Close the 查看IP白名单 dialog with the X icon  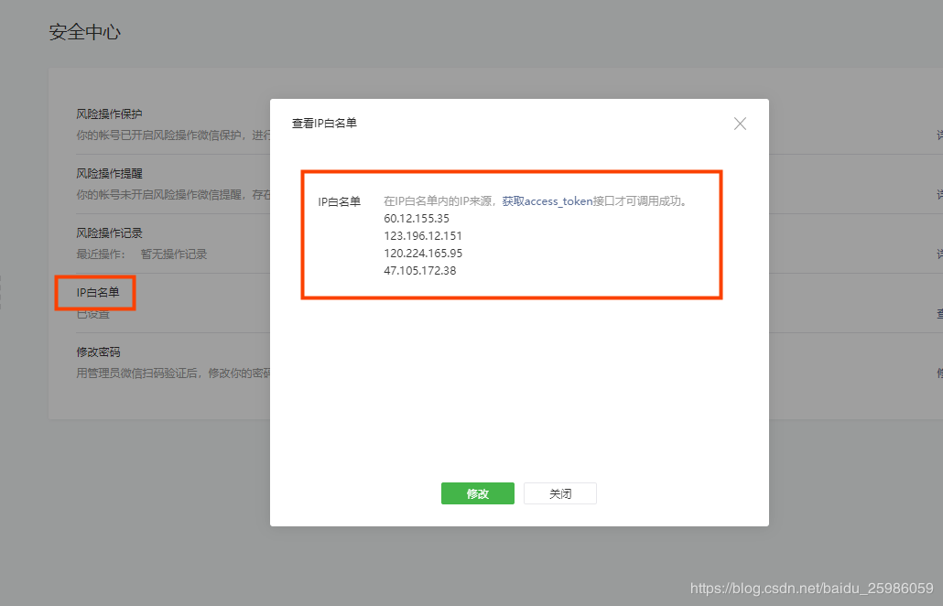[740, 124]
